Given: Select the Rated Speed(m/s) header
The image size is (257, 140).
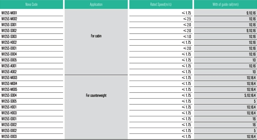Looking at the screenshot, I should pyautogui.click(x=160, y=5).
